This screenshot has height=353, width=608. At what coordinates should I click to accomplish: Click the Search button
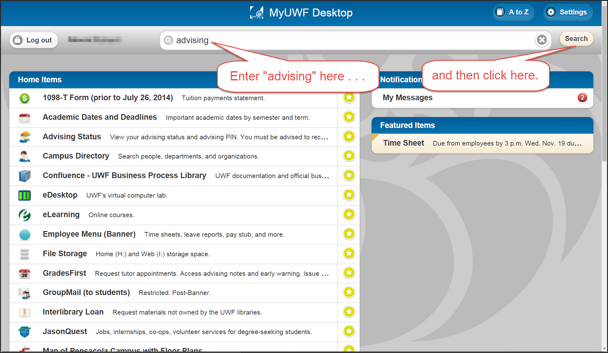click(x=576, y=39)
